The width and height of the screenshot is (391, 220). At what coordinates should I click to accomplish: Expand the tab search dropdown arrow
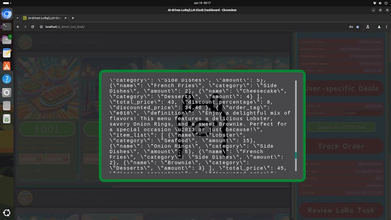(x=17, y=18)
